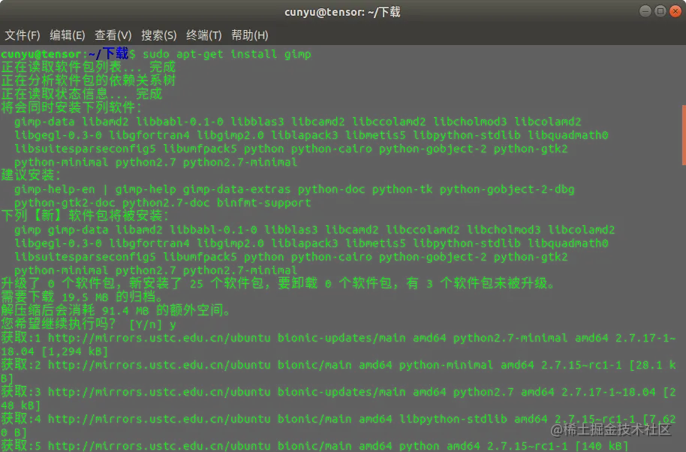Open the 文件(F) menu

pyautogui.click(x=23, y=35)
